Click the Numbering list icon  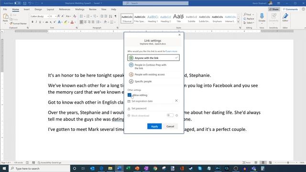(x=88, y=16)
